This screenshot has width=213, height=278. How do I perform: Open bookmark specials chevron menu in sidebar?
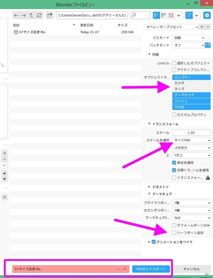point(4,165)
